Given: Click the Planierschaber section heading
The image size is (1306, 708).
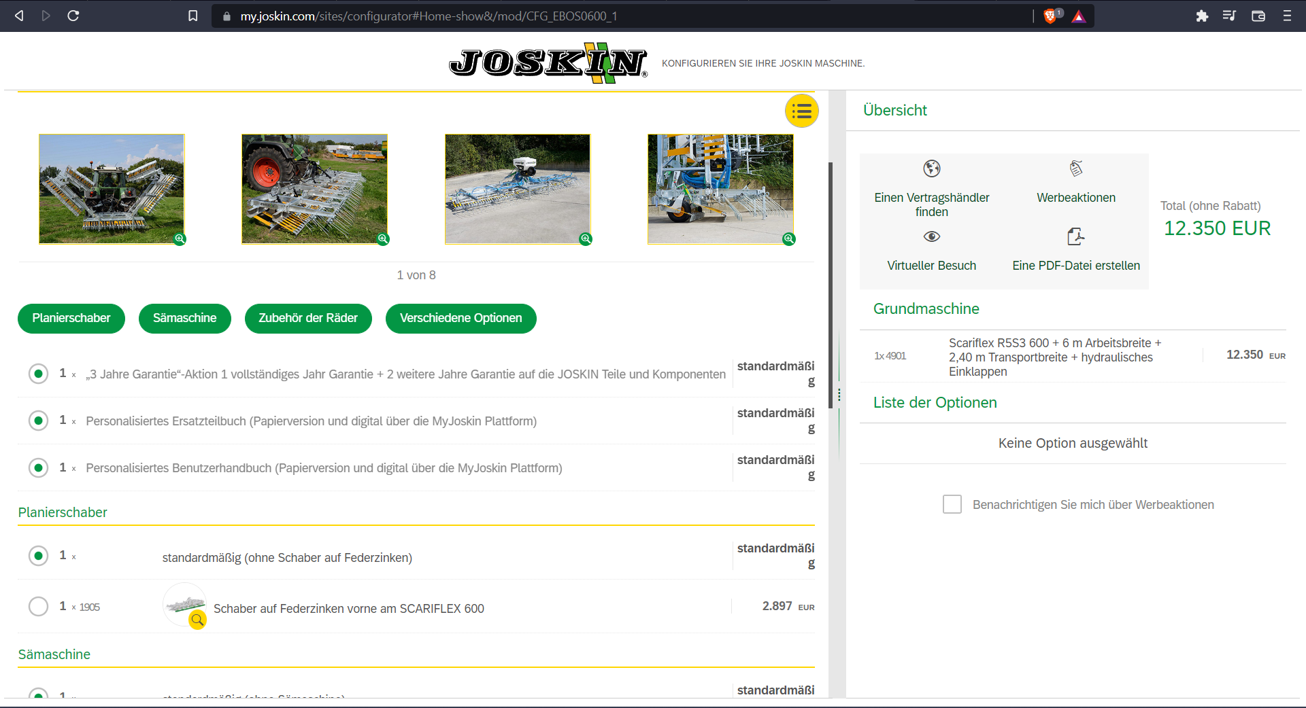Looking at the screenshot, I should click(x=63, y=512).
